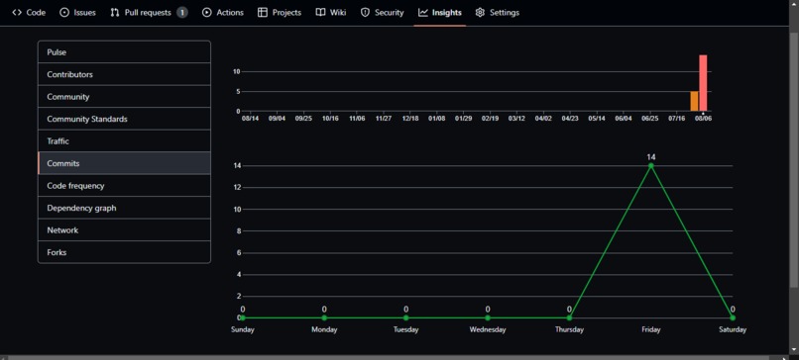Open the Actions tab
This screenshot has height=360, width=799.
coord(223,13)
